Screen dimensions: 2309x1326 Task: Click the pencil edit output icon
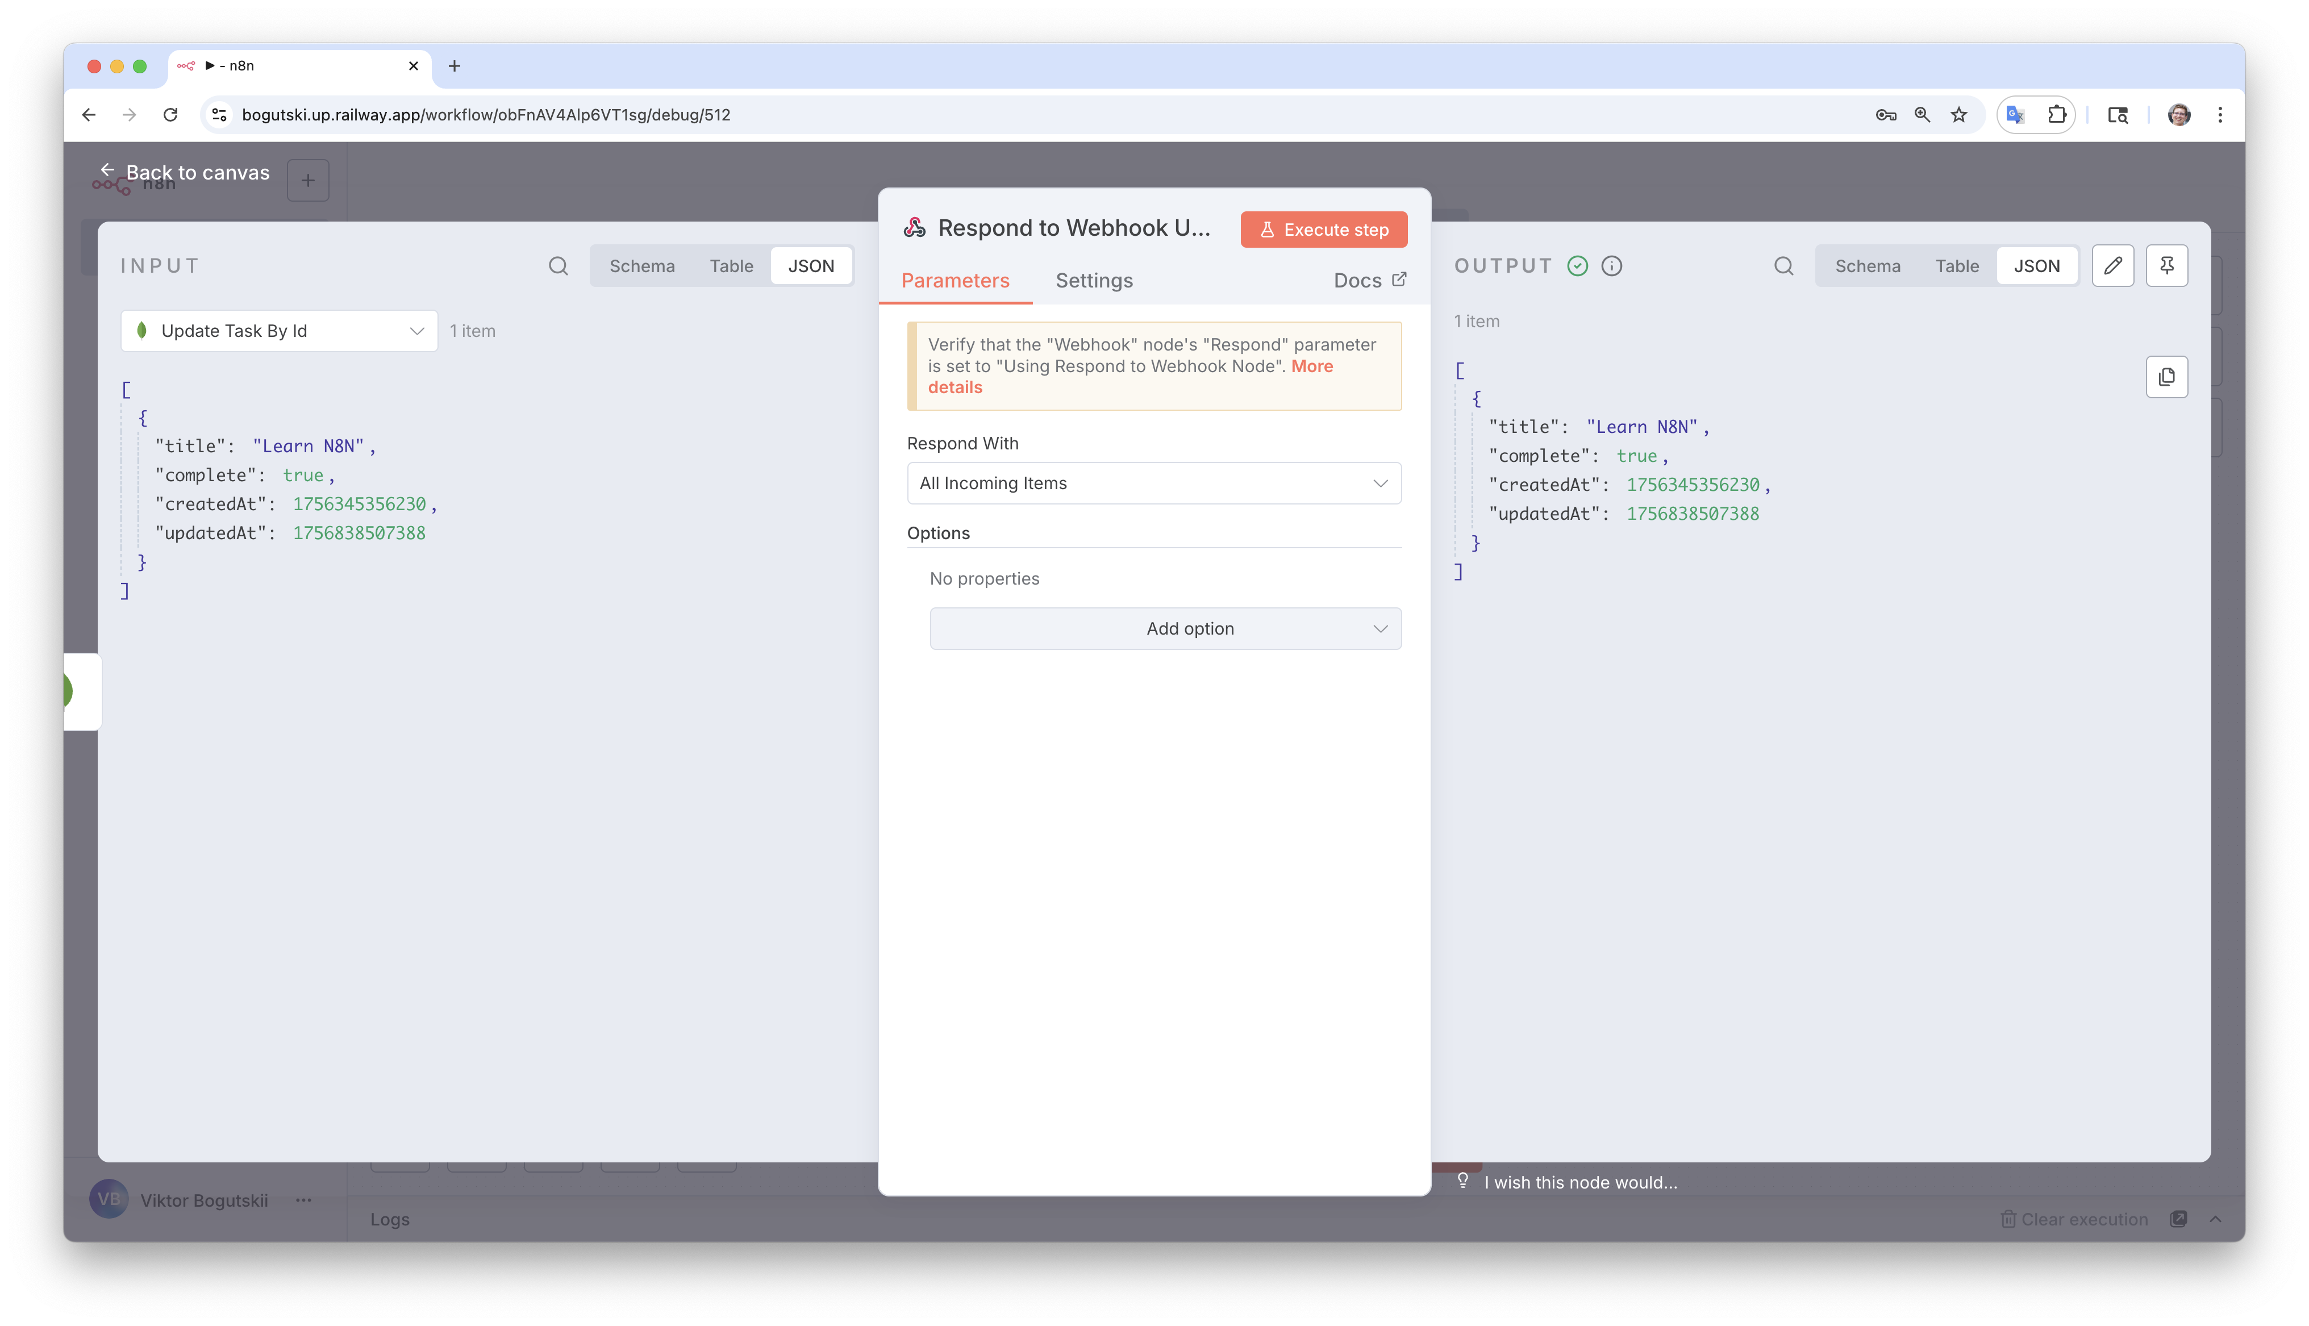pyautogui.click(x=2112, y=266)
